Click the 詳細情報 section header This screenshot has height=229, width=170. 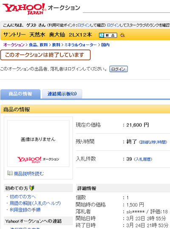click(x=123, y=188)
